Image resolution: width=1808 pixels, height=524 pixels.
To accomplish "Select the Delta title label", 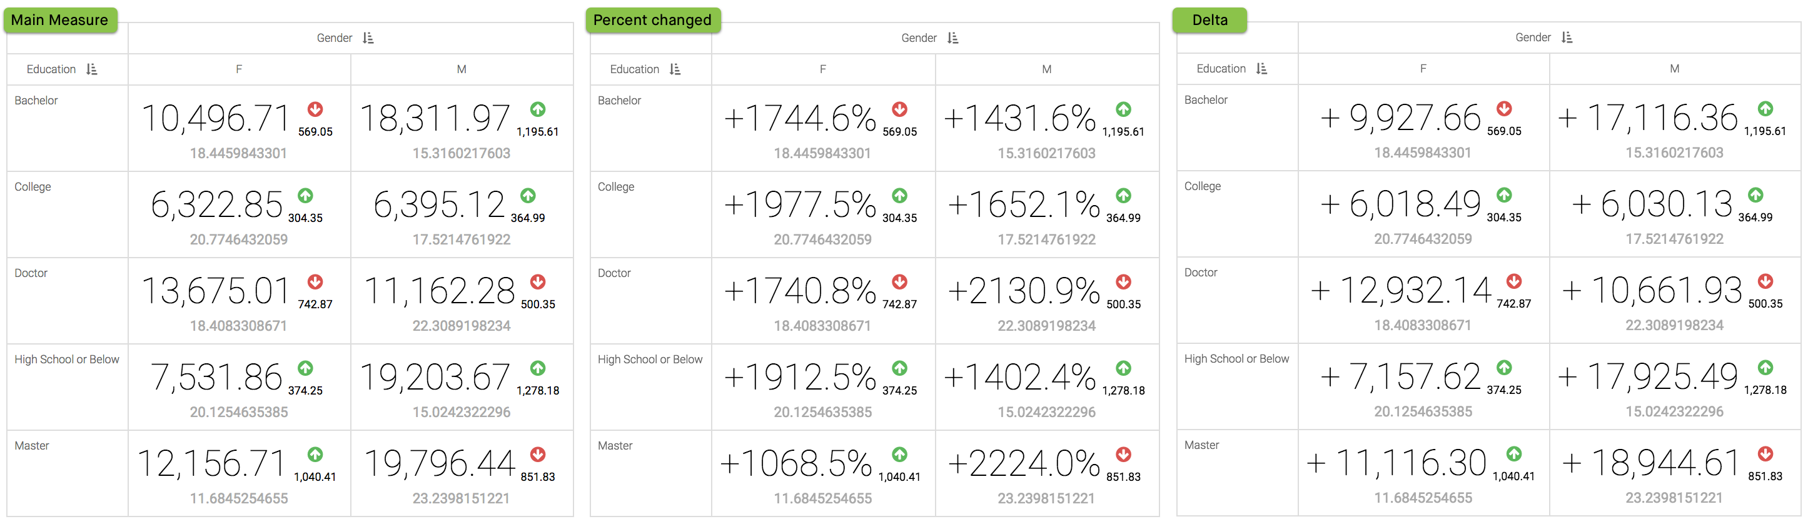I will (1210, 21).
